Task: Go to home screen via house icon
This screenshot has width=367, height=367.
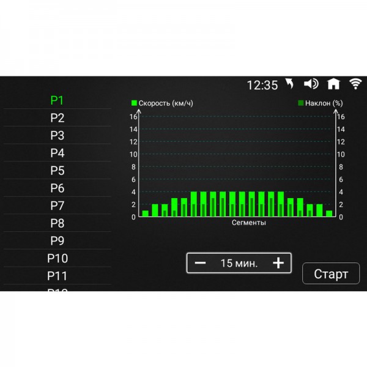Action: click(333, 84)
